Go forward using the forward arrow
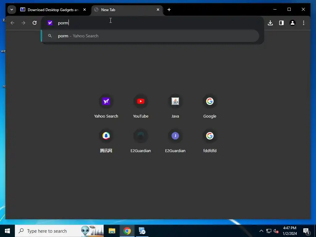This screenshot has height=237, width=316. click(x=23, y=23)
